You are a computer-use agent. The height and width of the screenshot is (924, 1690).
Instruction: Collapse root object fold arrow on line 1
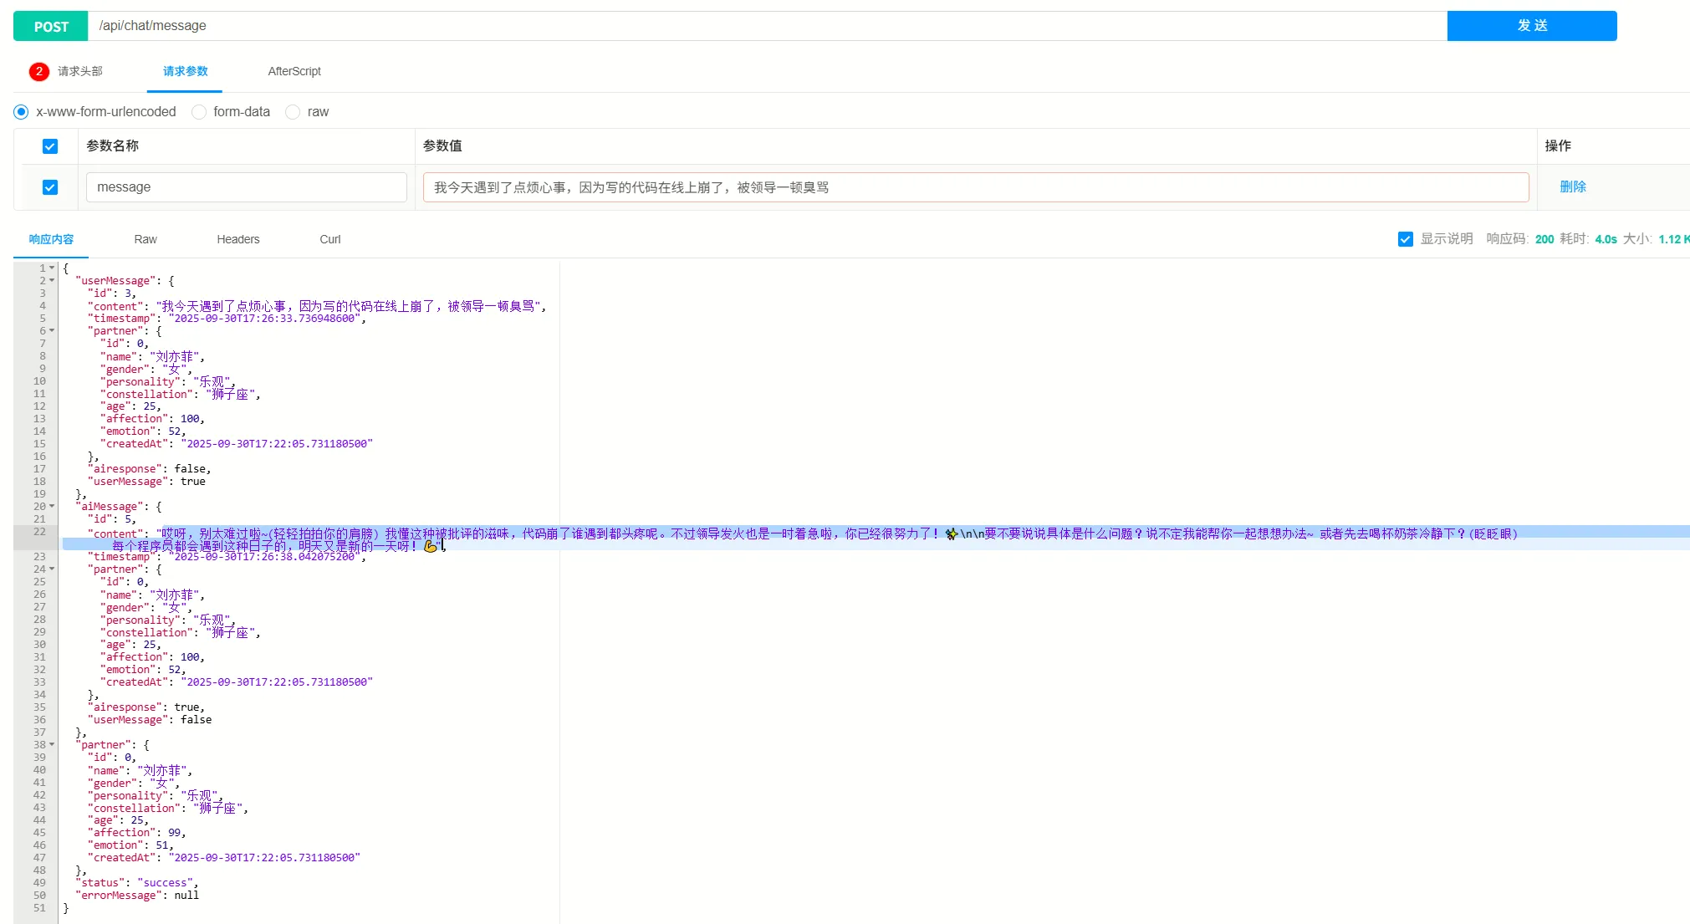52,268
